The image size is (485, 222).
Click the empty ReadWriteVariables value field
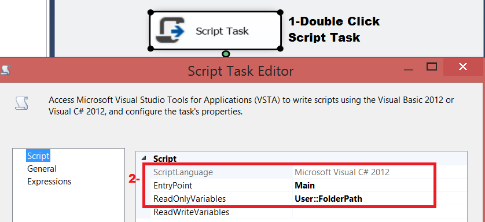[x=380, y=212]
